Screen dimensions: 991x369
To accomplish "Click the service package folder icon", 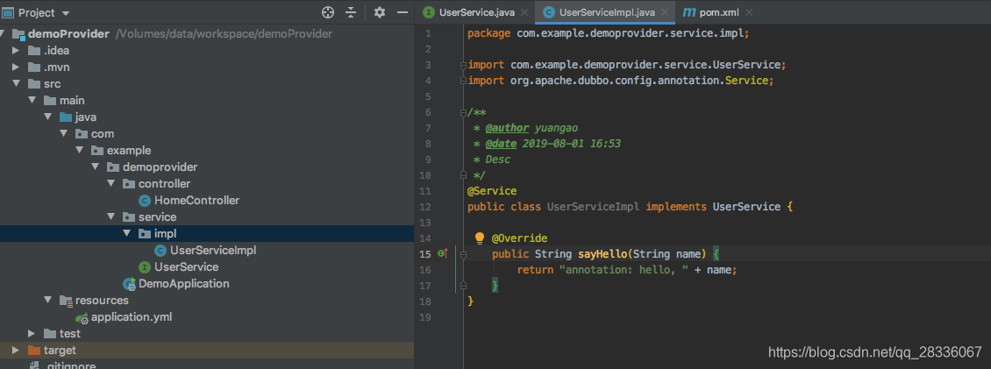I will (128, 217).
